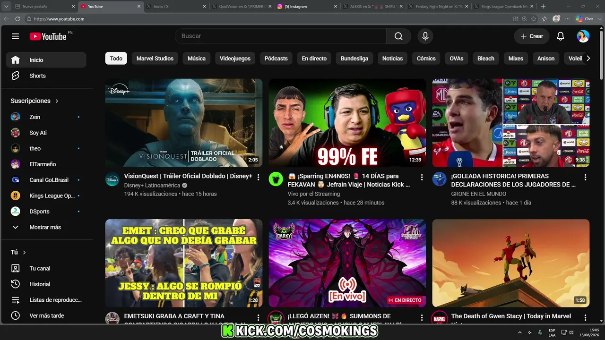605x340 pixels.
Task: Click the Disney+ Latinoamérica channel avatar
Action: click(x=112, y=179)
